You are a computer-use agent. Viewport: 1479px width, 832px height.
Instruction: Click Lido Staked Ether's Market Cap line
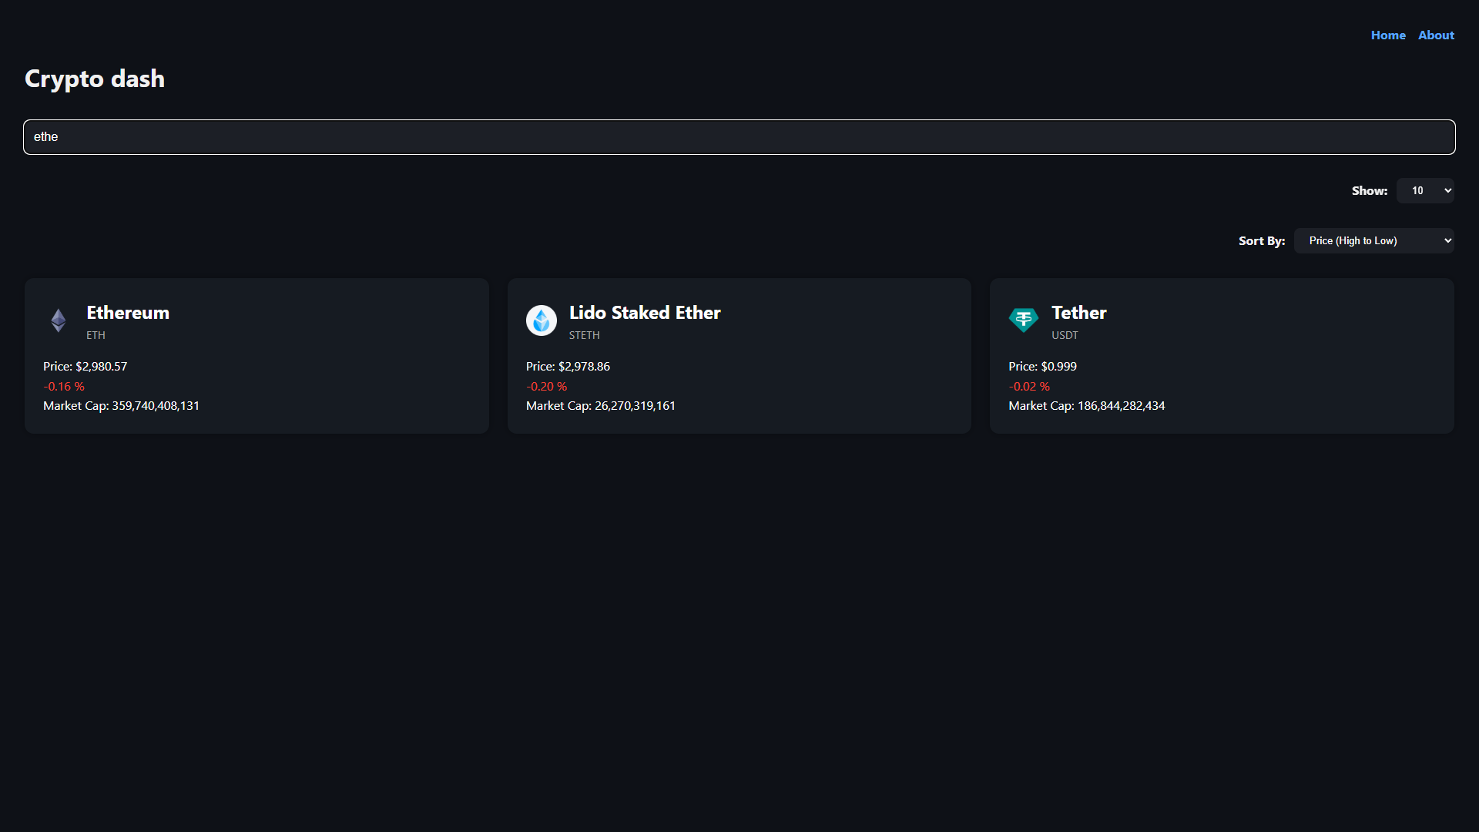point(600,406)
